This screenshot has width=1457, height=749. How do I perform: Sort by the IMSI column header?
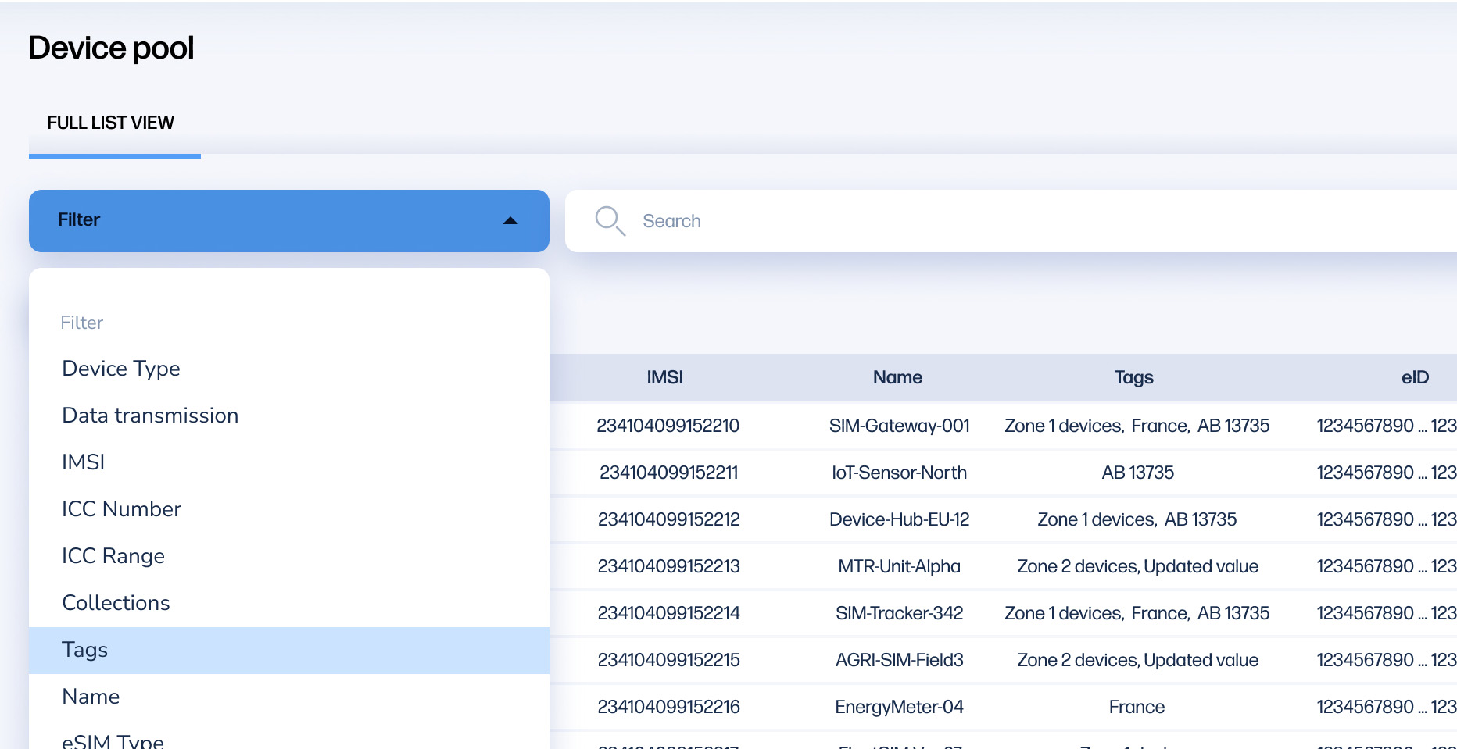coord(664,378)
